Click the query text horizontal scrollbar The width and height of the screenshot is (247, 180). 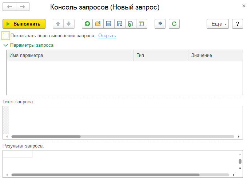tap(46, 137)
